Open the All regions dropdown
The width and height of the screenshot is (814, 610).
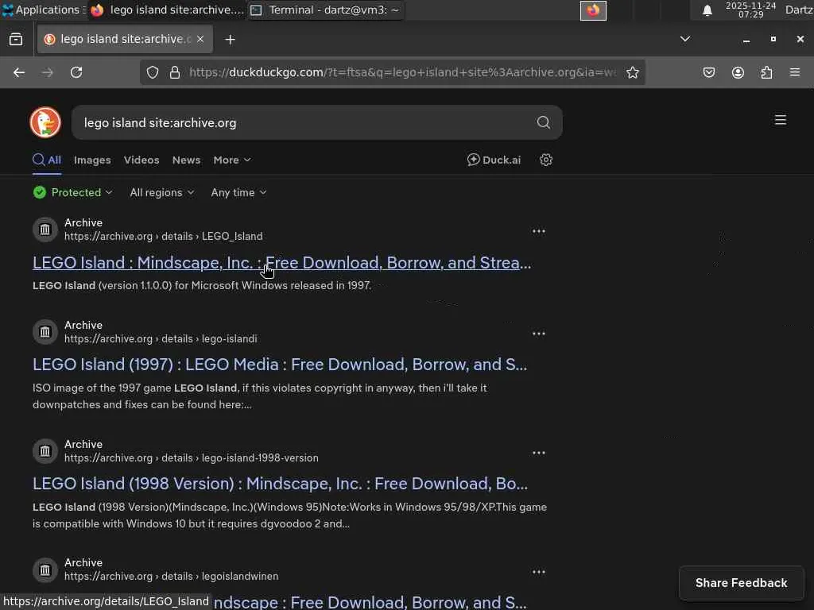tap(162, 192)
